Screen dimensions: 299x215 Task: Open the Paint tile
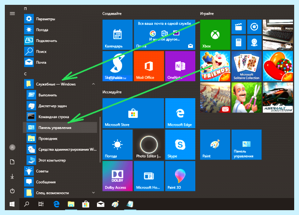[x=215, y=144]
